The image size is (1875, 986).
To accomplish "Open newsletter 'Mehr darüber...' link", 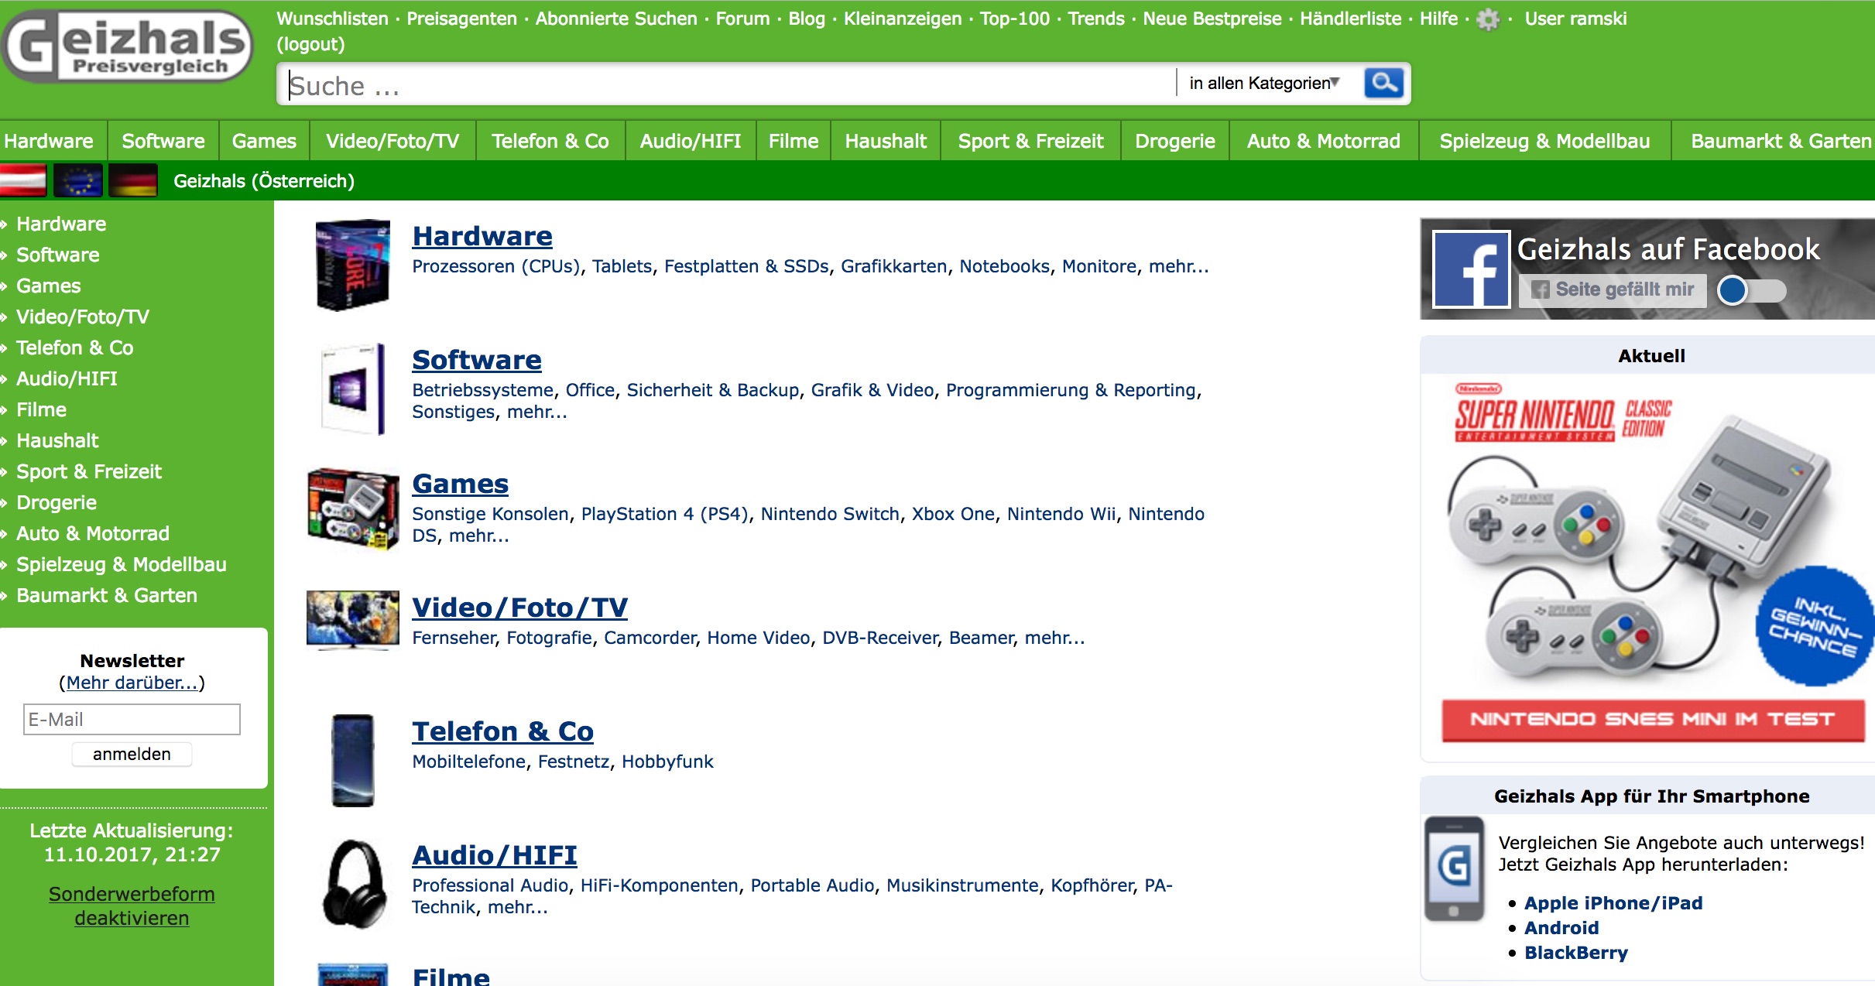I will pyautogui.click(x=132, y=683).
